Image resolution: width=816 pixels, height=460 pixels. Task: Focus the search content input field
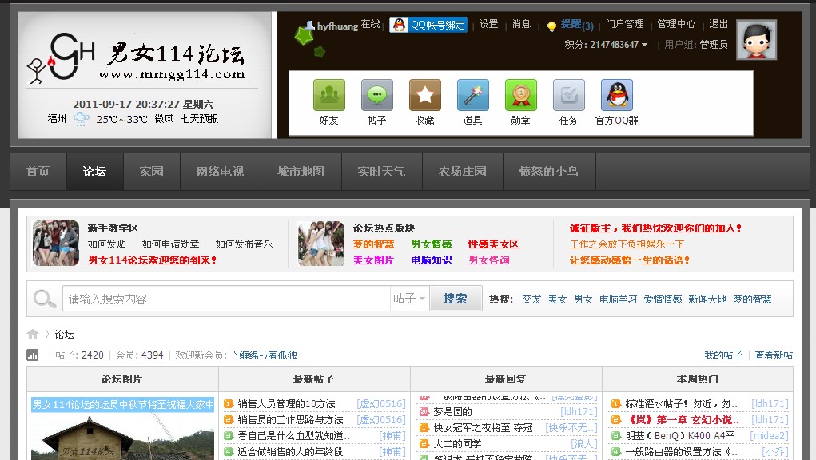(x=226, y=299)
